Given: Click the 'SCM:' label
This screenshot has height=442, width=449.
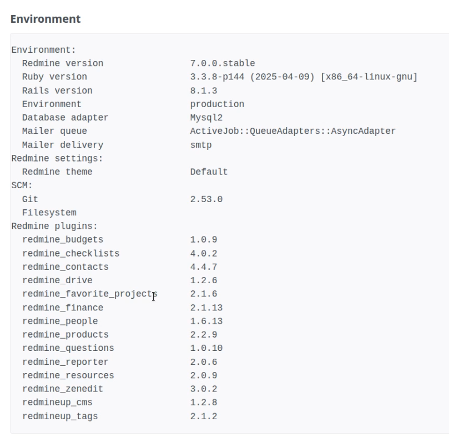Looking at the screenshot, I should pyautogui.click(x=22, y=185).
